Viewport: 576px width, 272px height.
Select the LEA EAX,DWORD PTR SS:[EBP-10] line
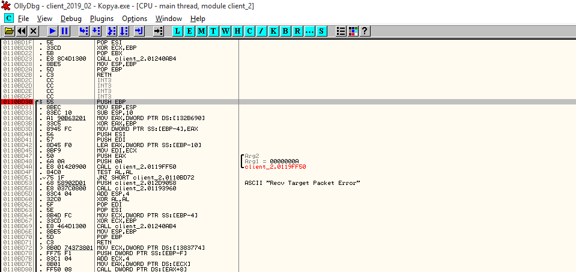click(x=149, y=145)
